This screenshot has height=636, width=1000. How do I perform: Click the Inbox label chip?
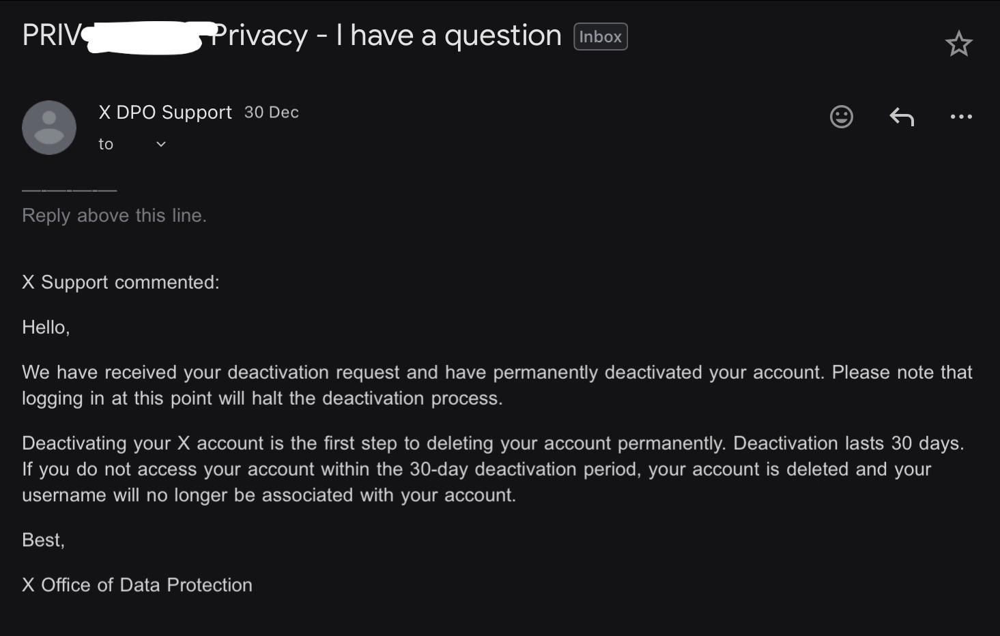click(599, 37)
